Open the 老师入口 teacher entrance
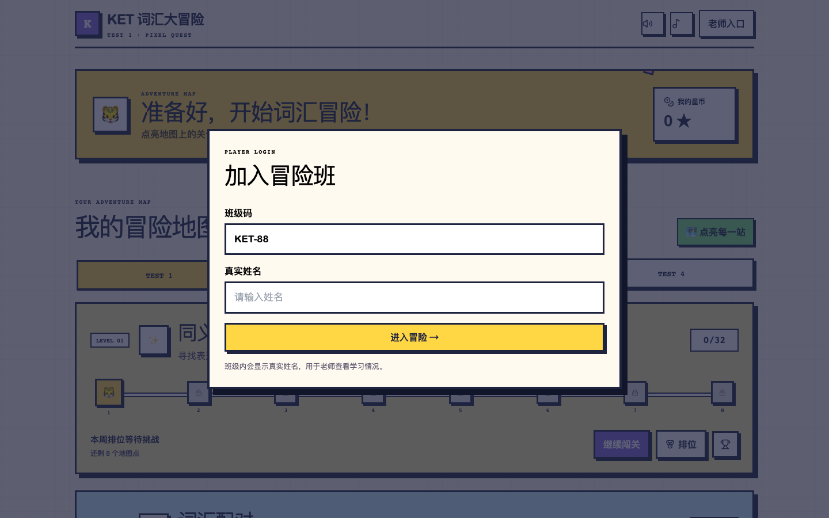This screenshot has height=518, width=829. (726, 24)
